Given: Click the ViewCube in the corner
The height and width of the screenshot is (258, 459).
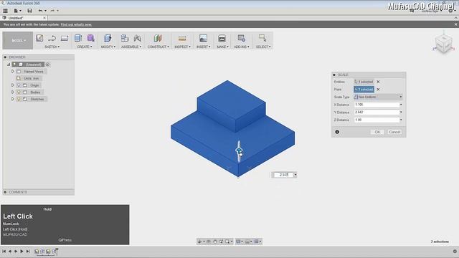Looking at the screenshot, I should pos(443,44).
